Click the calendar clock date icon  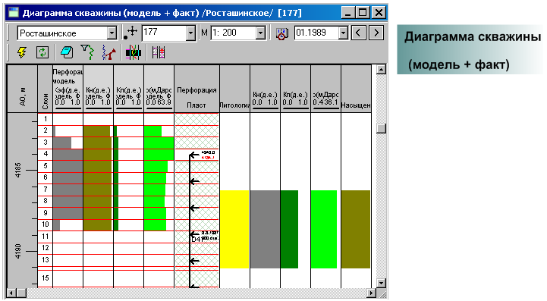(282, 33)
